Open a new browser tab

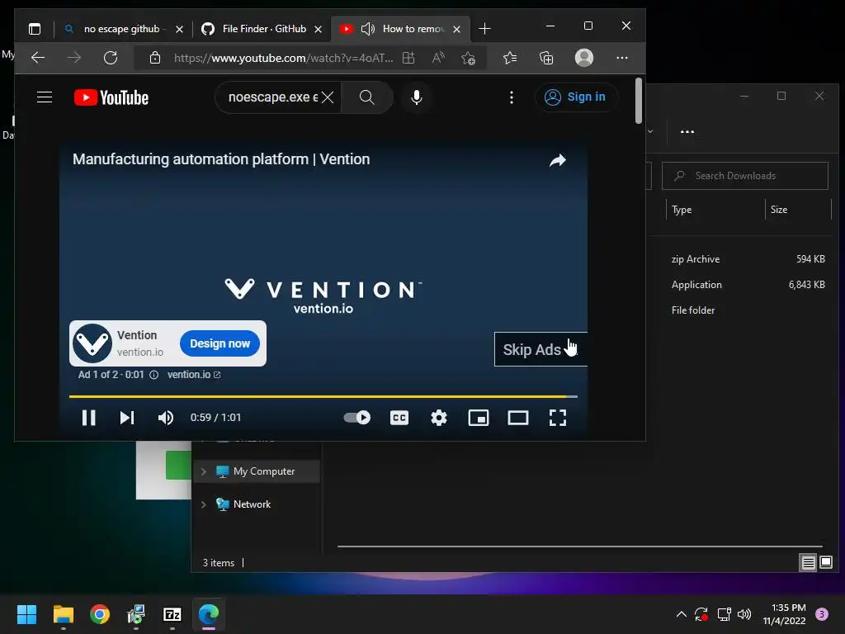pyautogui.click(x=484, y=29)
